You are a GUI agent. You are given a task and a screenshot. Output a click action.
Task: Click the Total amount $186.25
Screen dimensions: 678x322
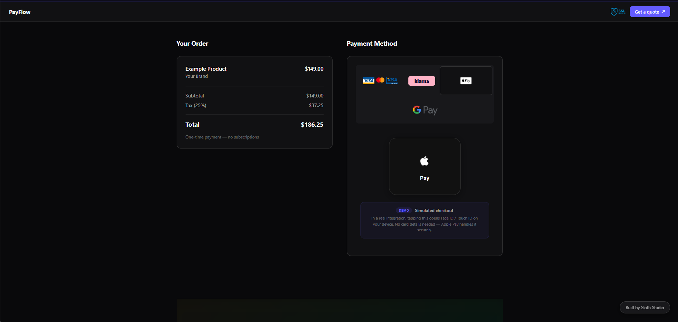pyautogui.click(x=312, y=125)
